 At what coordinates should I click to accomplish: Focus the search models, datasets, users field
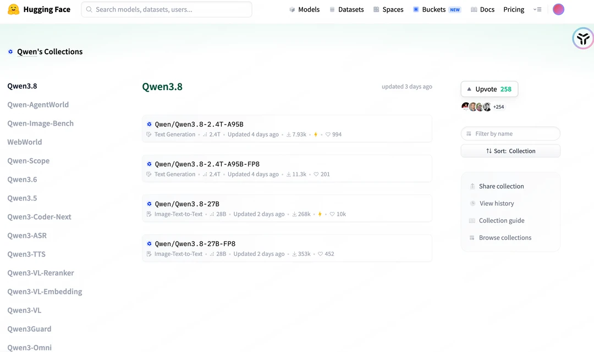tap(167, 9)
